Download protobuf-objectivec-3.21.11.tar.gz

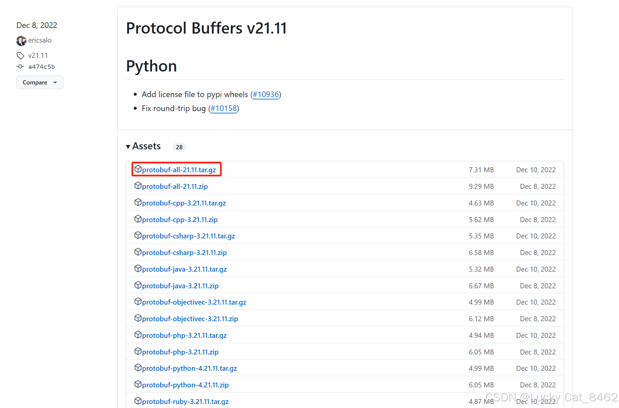point(194,302)
